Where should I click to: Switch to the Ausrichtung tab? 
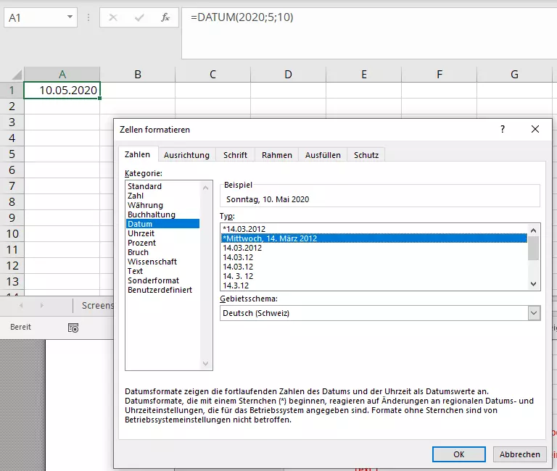[186, 155]
